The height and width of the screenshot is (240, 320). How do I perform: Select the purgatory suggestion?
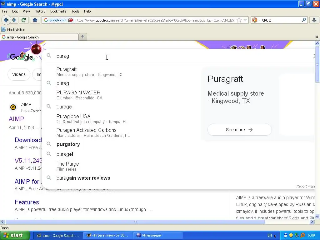[122, 144]
